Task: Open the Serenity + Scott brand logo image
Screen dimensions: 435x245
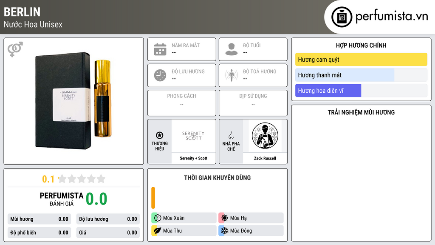Action: coord(193,136)
